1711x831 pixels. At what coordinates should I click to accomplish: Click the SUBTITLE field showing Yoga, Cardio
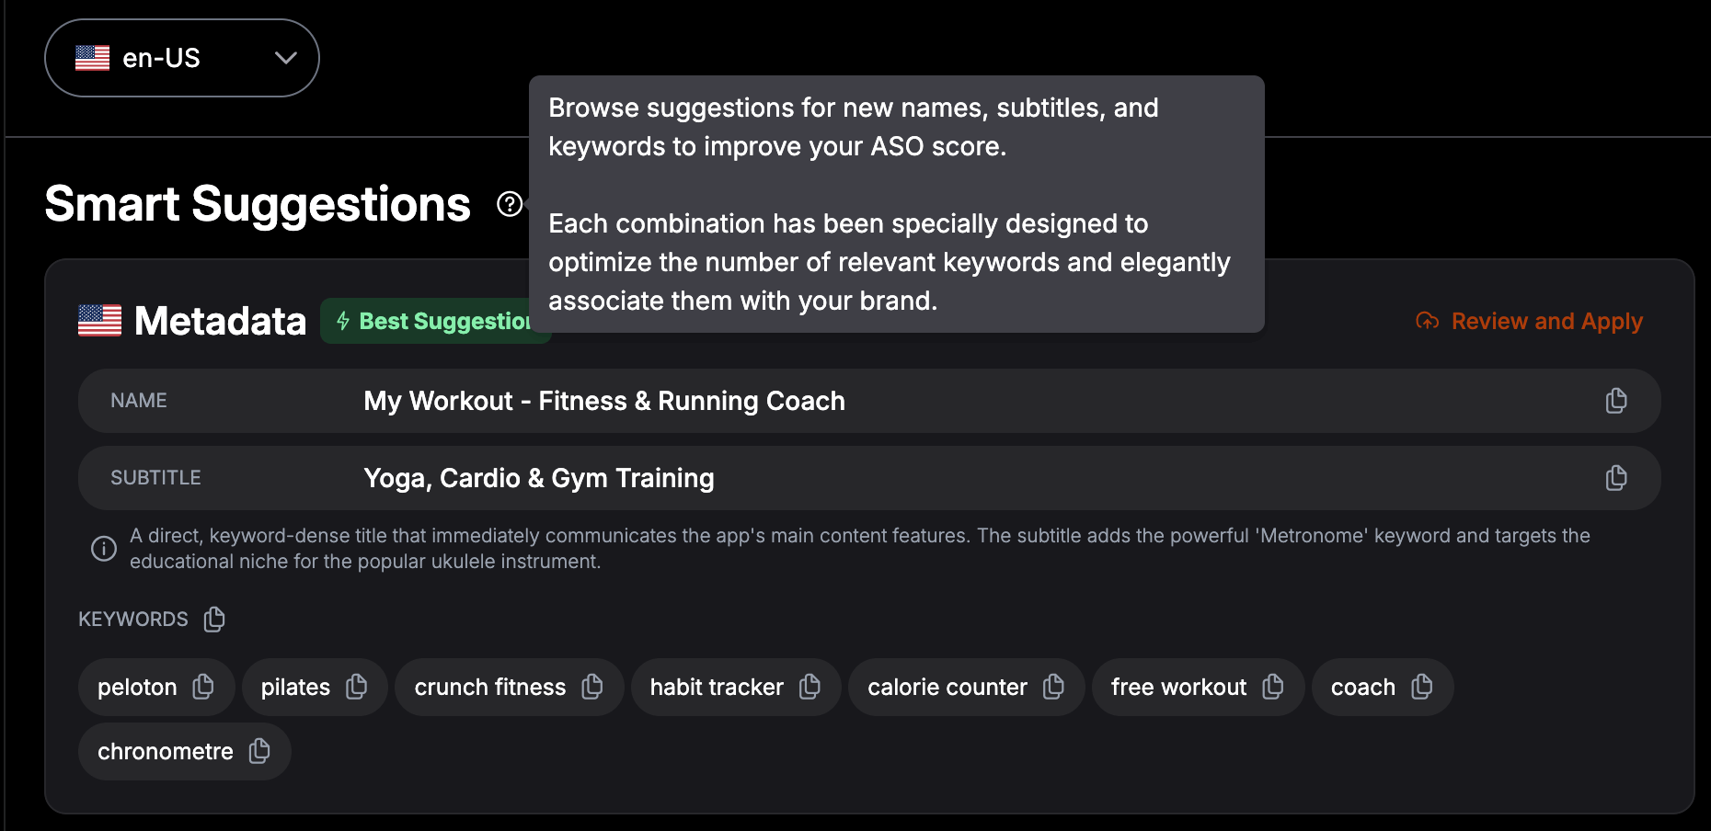pos(538,477)
